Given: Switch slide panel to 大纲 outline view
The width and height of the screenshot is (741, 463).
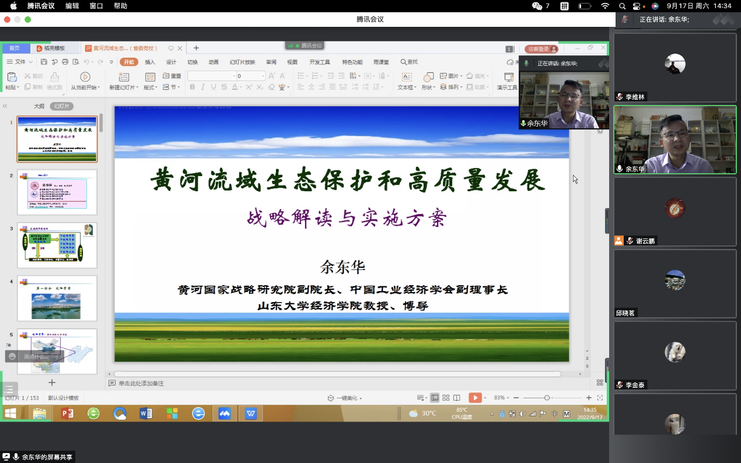Looking at the screenshot, I should coord(39,106).
